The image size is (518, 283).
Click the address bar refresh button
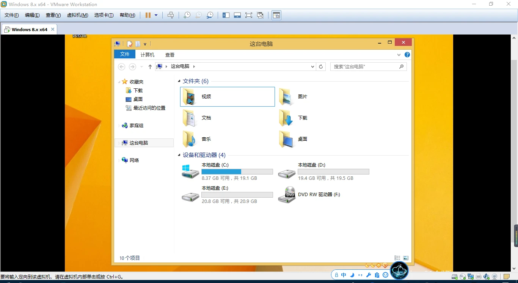coord(321,66)
